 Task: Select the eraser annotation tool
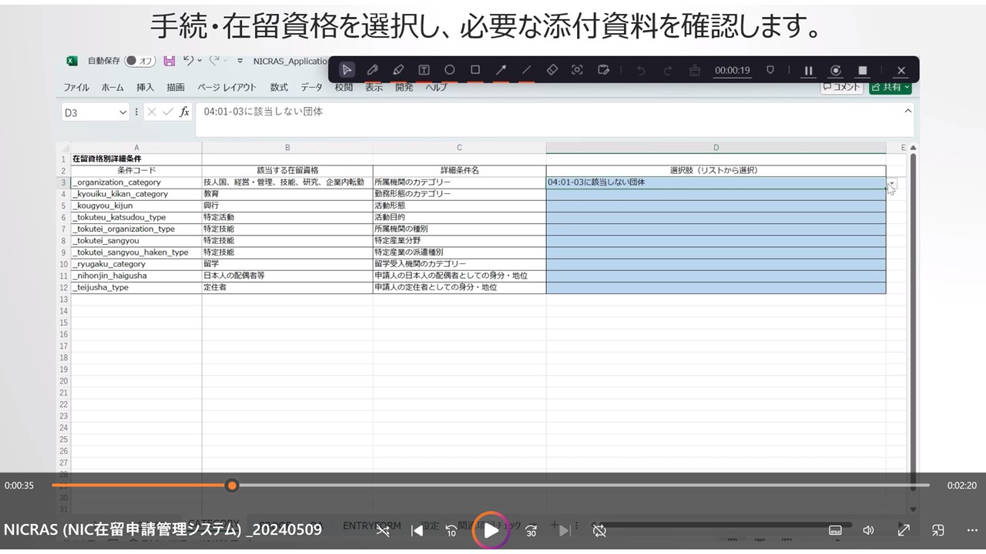tap(552, 70)
